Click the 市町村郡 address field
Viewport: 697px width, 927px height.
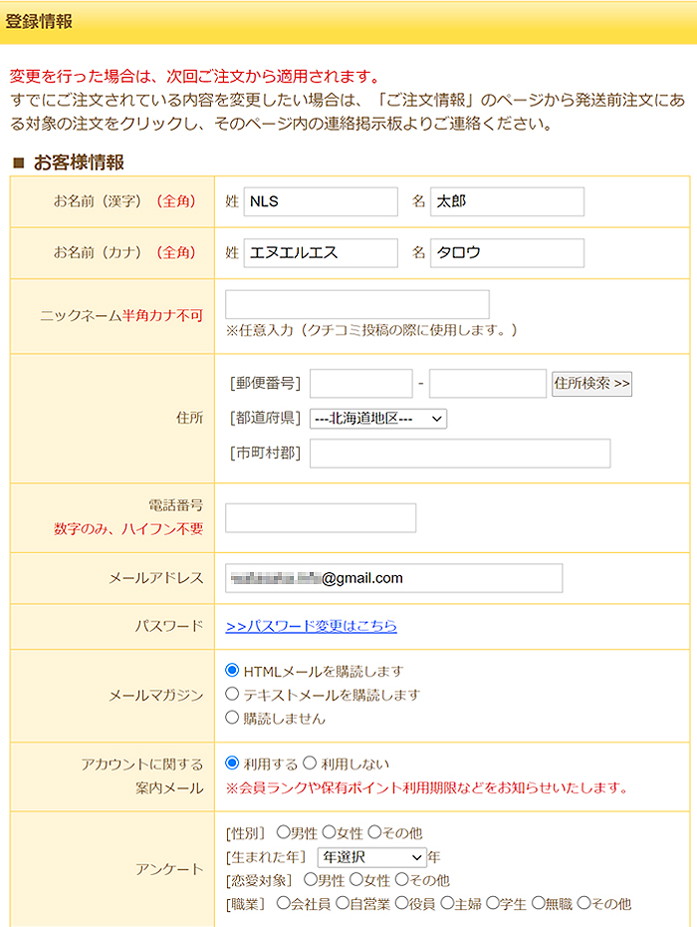tap(460, 454)
